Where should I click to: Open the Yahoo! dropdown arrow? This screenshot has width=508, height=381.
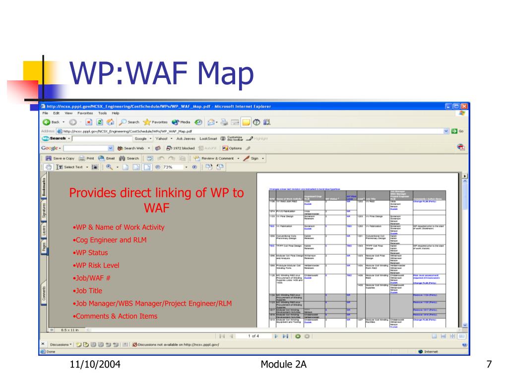pos(171,138)
